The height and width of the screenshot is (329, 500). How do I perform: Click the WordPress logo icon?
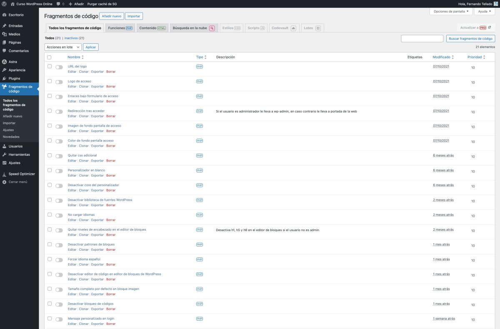coord(4,4)
